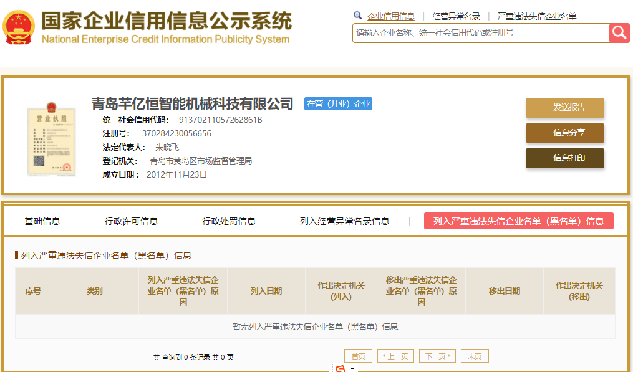This screenshot has height=372, width=633.
Task: Click the site title 国家企业信用信息公示系统
Action: (x=167, y=21)
